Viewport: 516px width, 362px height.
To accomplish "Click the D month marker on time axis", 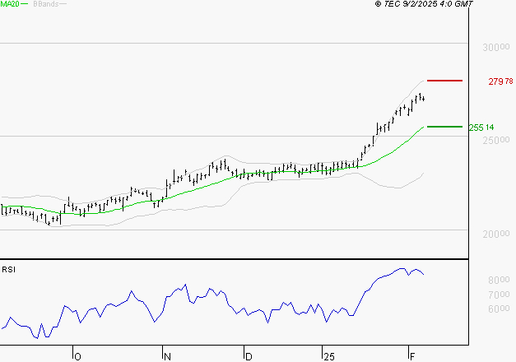I will click(249, 357).
